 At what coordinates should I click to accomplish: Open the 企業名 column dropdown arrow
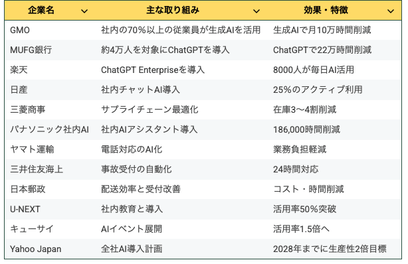tap(84, 11)
